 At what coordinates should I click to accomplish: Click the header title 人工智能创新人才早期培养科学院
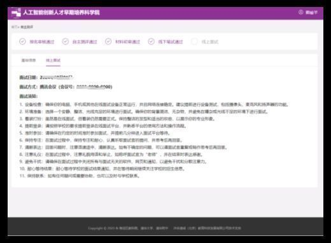[61, 13]
